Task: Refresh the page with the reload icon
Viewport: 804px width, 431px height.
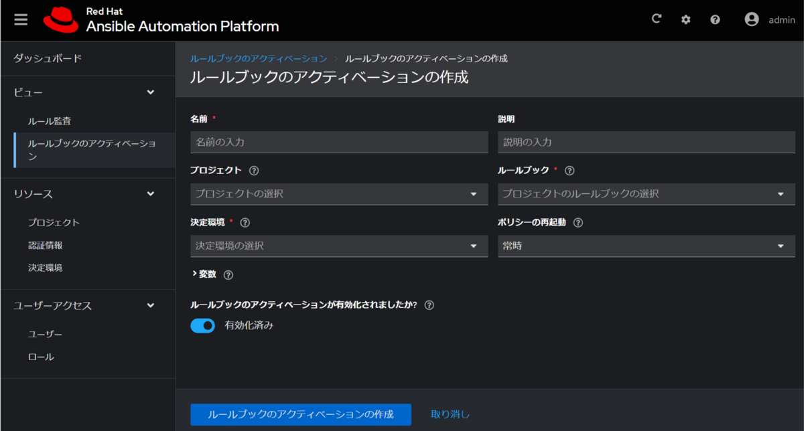Action: [656, 19]
